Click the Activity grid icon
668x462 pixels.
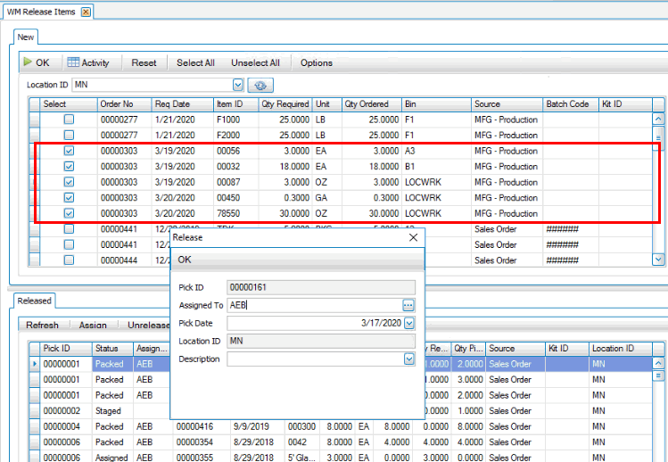click(x=73, y=62)
